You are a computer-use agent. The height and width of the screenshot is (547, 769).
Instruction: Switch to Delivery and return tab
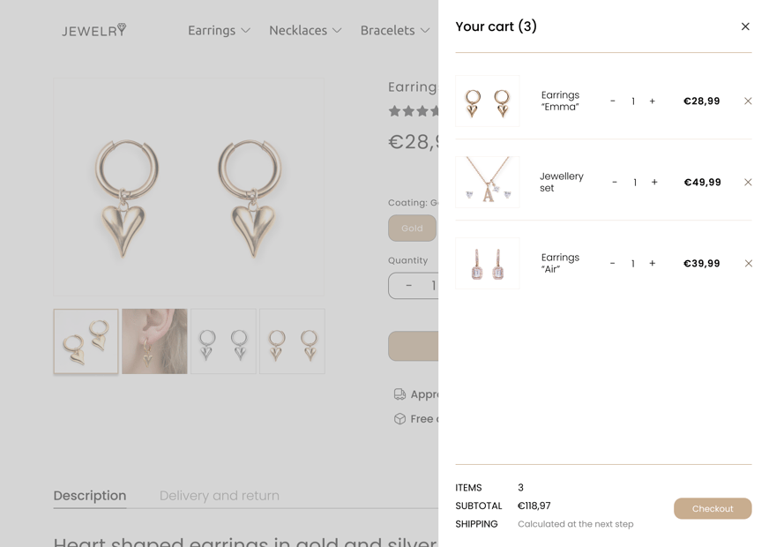tap(220, 496)
